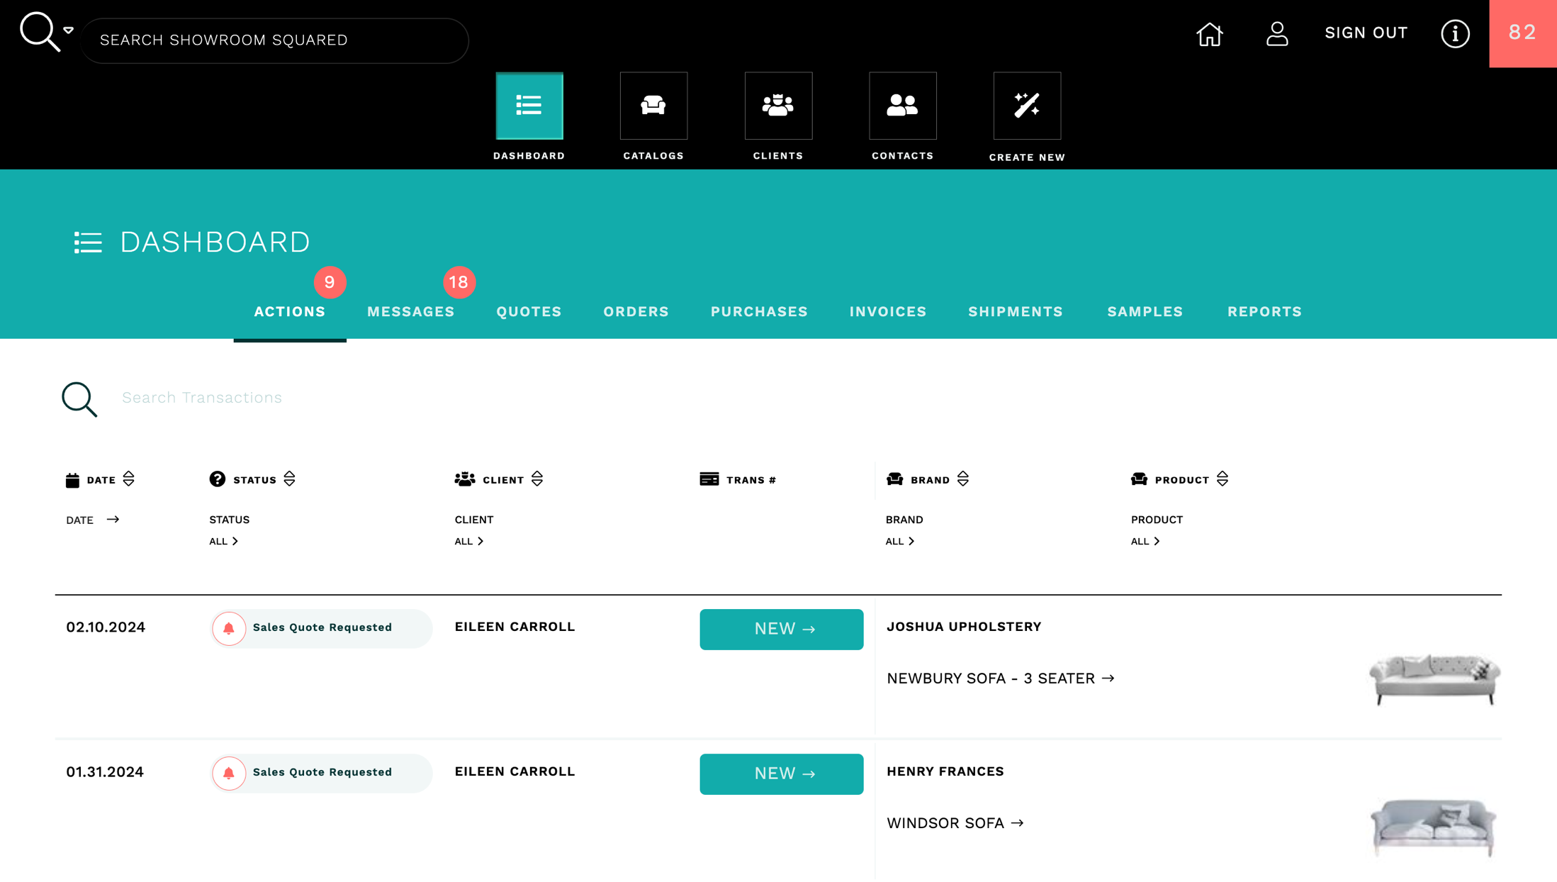
Task: Toggle sort order on Brand column
Action: (x=962, y=479)
